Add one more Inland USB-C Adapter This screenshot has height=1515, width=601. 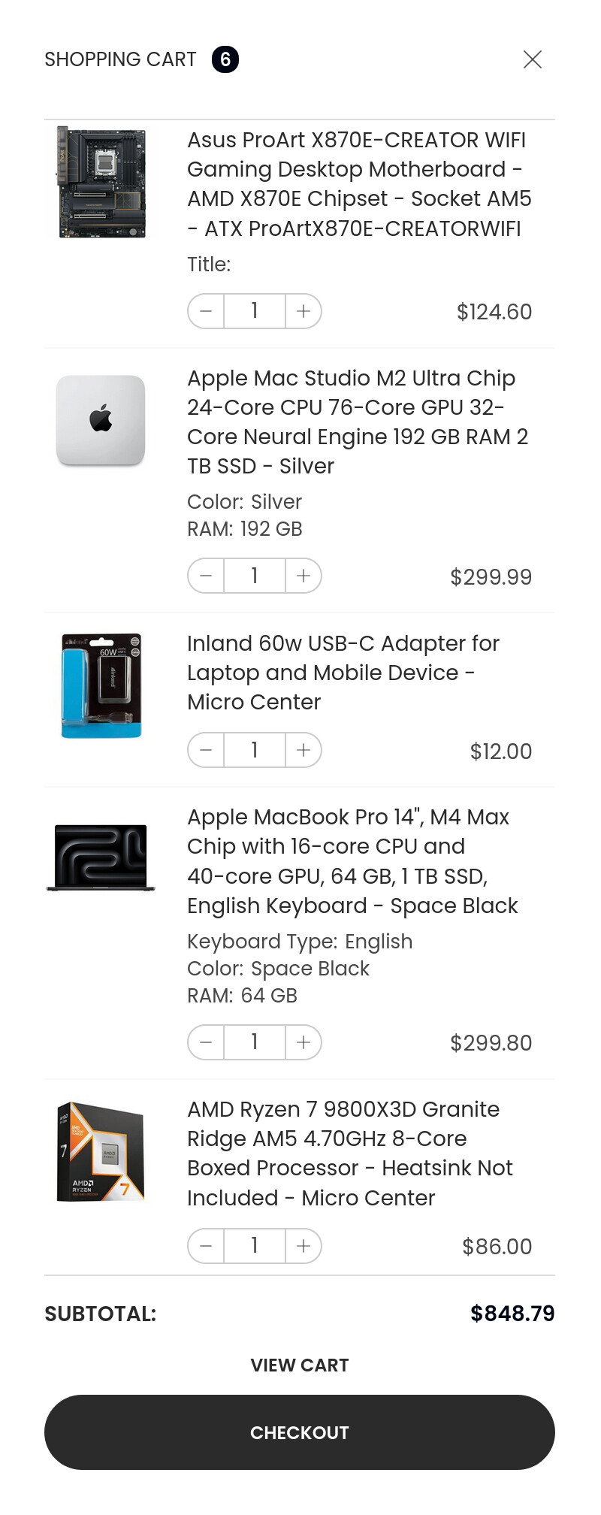(304, 750)
